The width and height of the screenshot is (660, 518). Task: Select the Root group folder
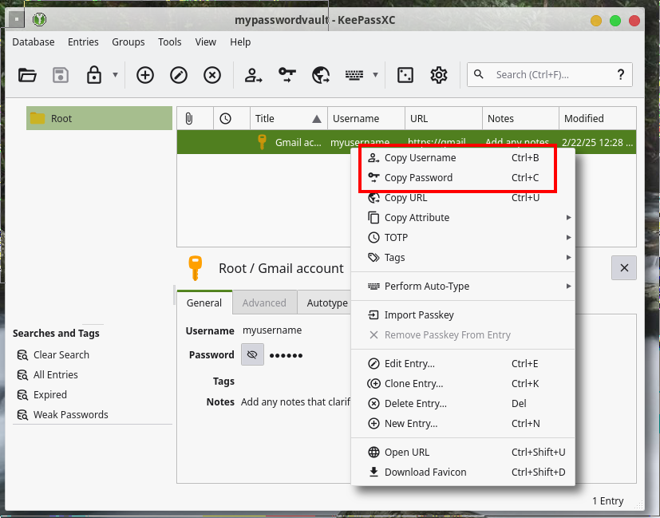(99, 118)
